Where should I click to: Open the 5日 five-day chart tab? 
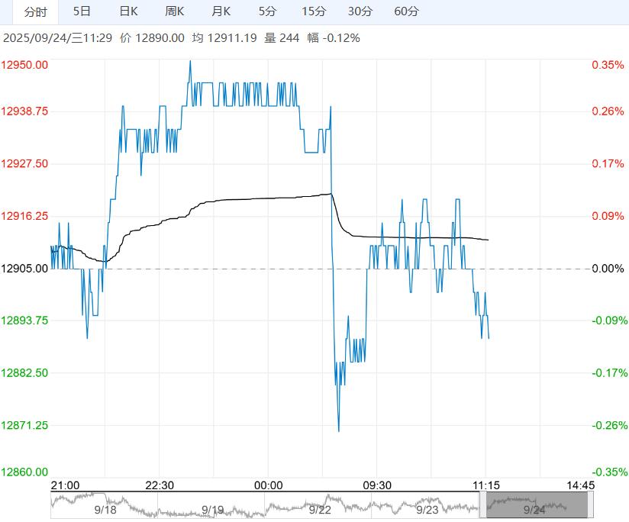tap(82, 11)
